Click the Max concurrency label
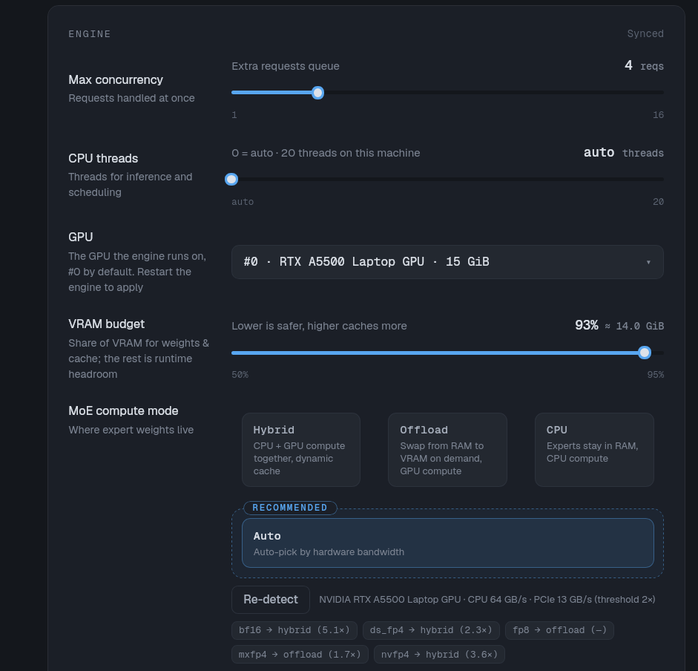698x671 pixels. (x=116, y=79)
